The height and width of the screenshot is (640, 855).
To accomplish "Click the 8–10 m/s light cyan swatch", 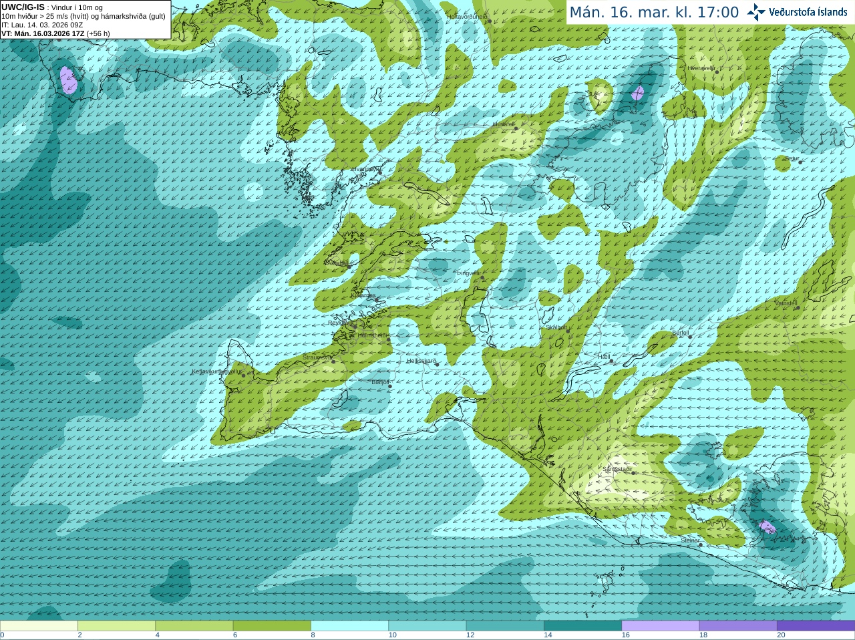I will [x=349, y=626].
